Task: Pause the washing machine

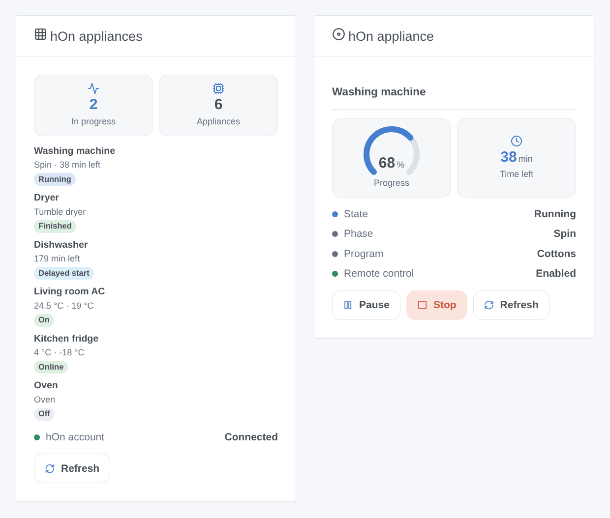Action: click(x=366, y=305)
